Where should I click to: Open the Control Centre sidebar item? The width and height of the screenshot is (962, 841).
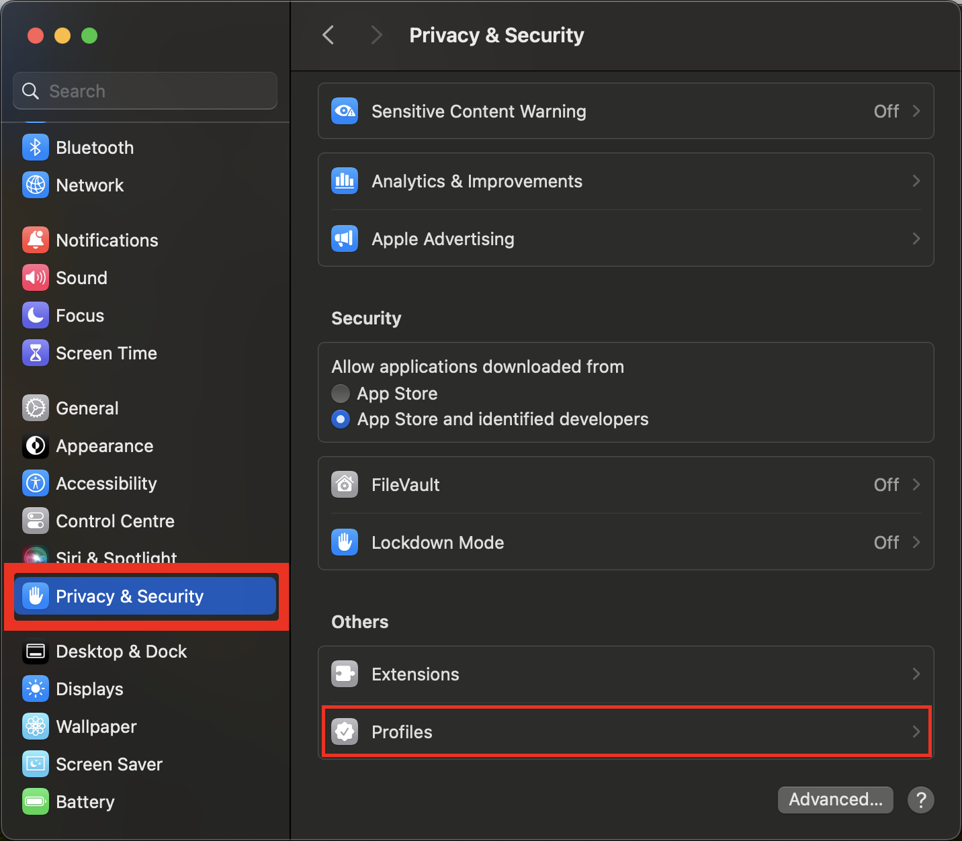pyautogui.click(x=115, y=521)
